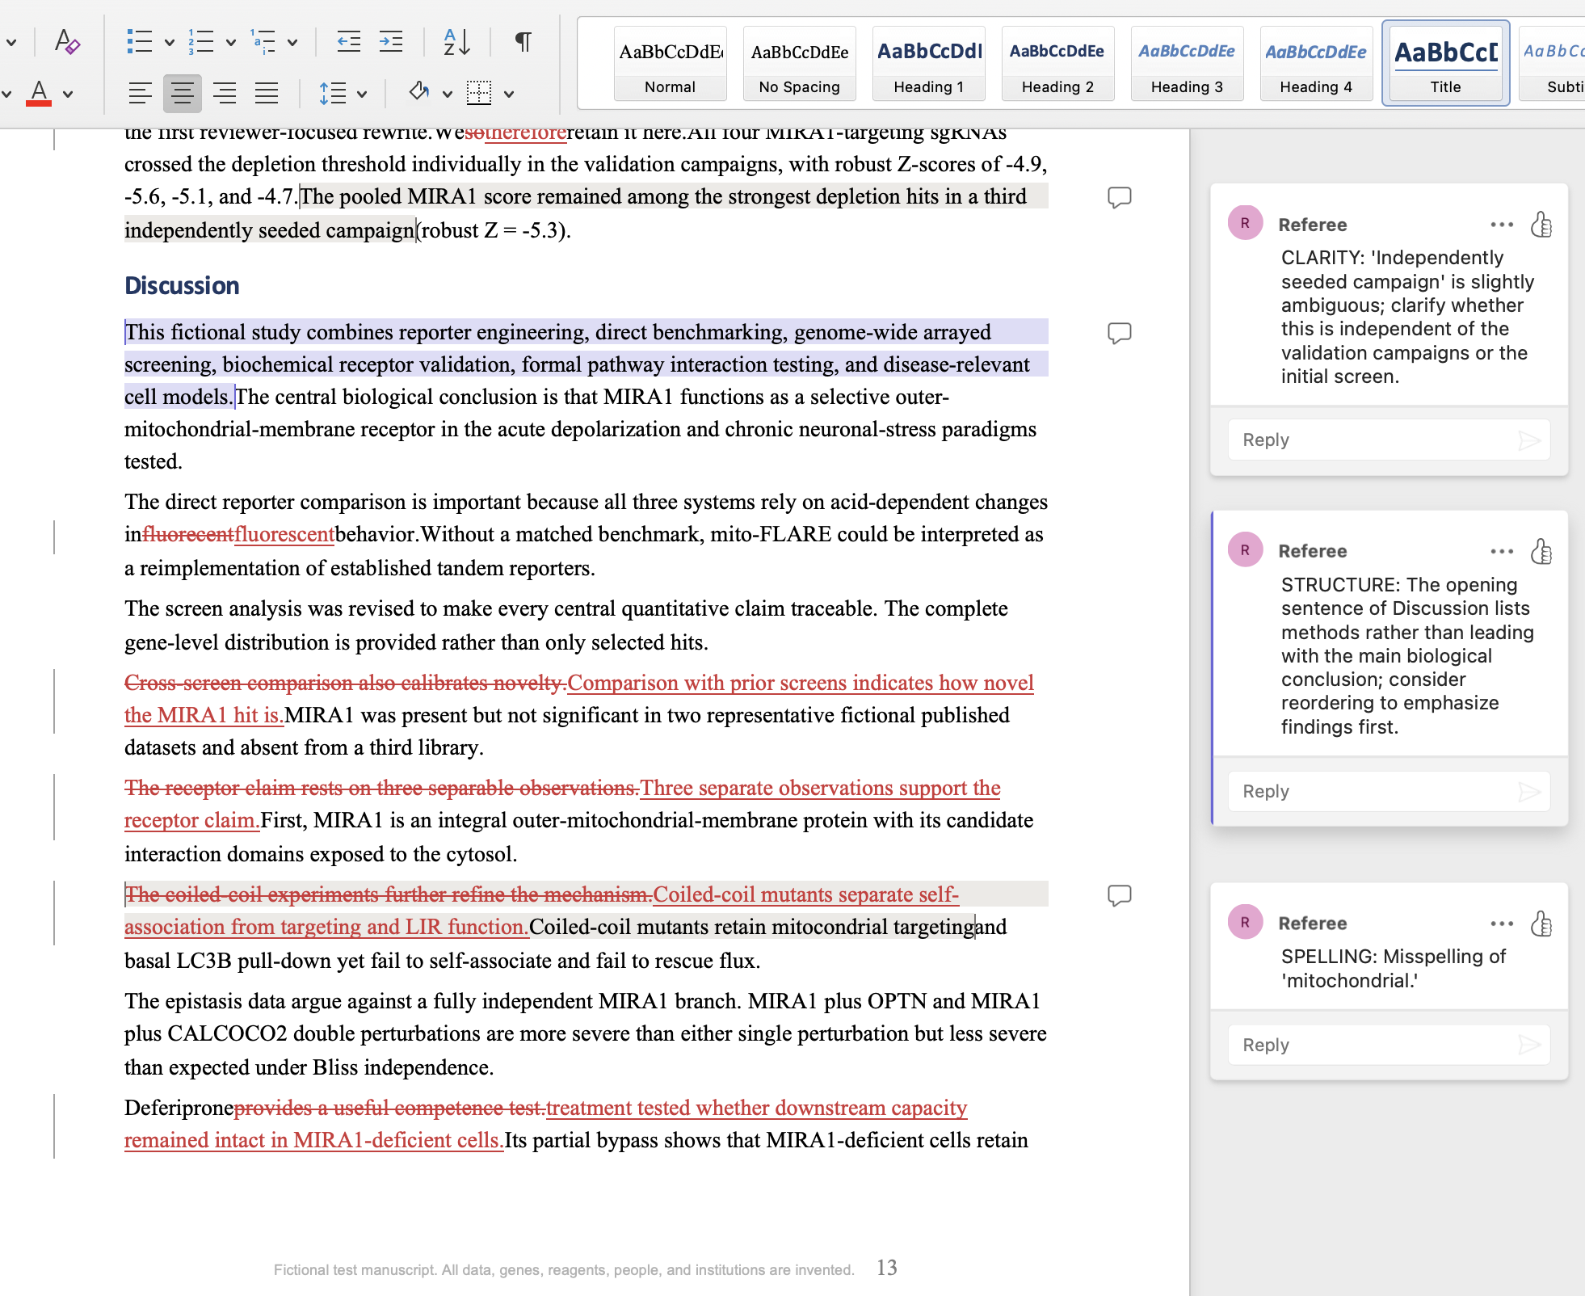Apply shading fill color

(418, 92)
